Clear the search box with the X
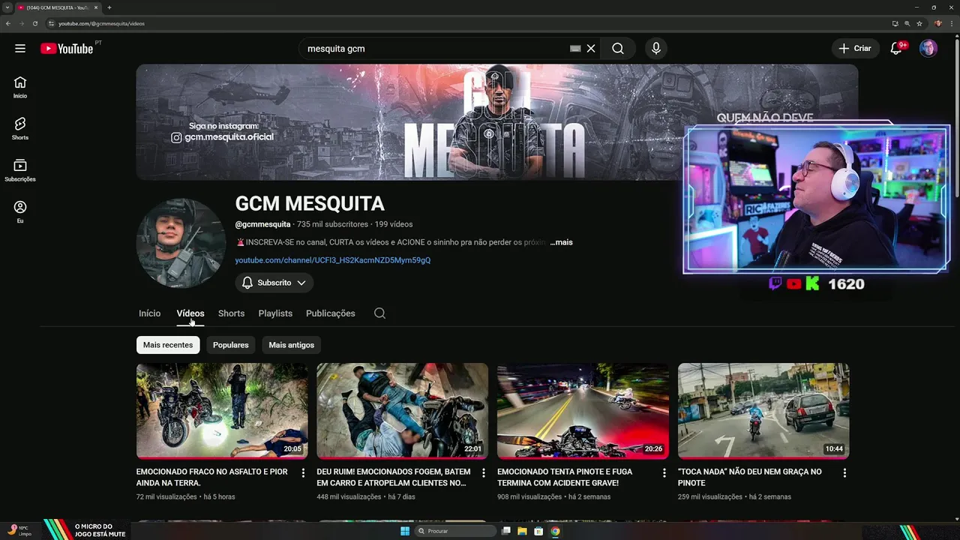Screen dimensions: 960x540 coord(591,49)
